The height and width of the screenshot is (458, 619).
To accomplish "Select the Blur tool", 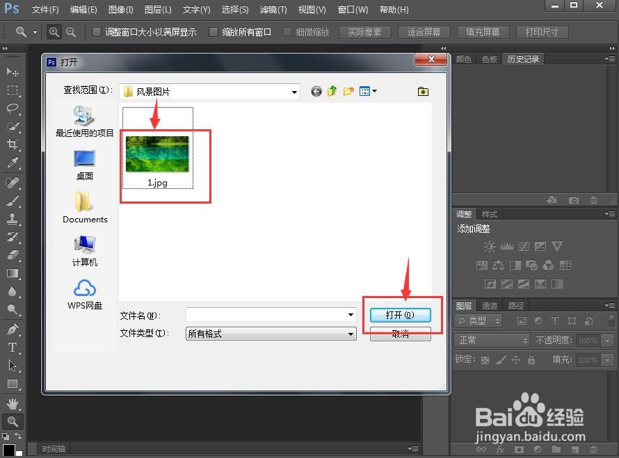I will pyautogui.click(x=13, y=291).
